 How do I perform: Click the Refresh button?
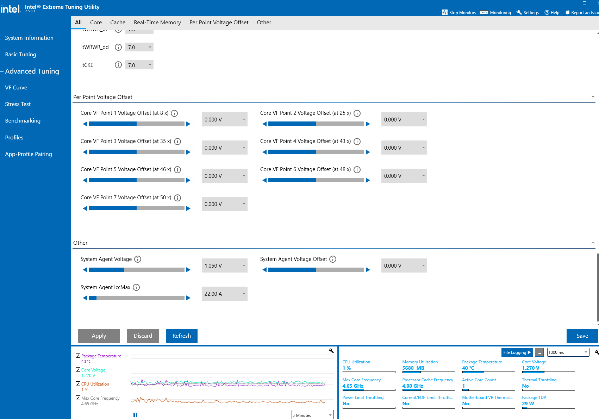182,336
